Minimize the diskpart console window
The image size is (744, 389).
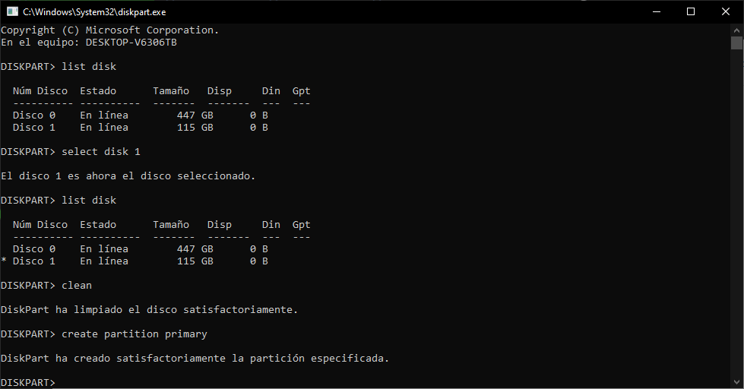[656, 11]
